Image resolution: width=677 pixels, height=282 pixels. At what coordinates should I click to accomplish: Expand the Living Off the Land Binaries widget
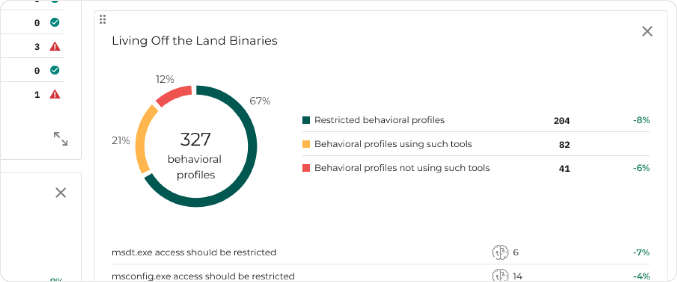194,41
